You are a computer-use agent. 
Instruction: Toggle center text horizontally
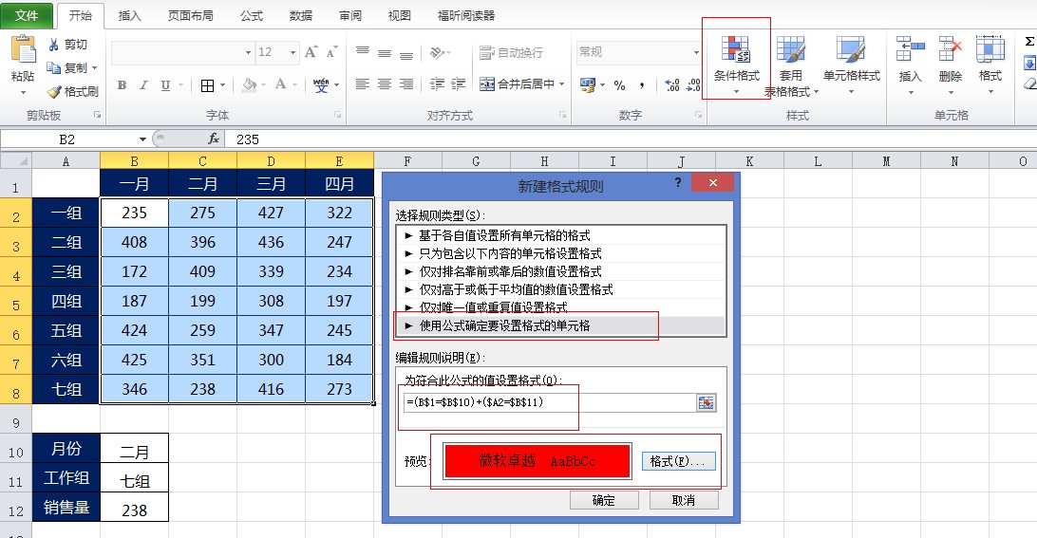click(385, 83)
